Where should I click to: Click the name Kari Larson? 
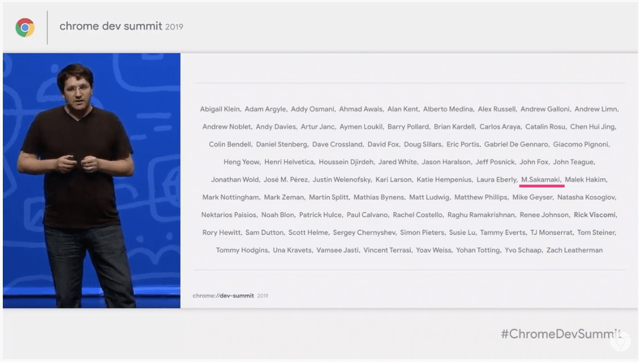(x=393, y=179)
